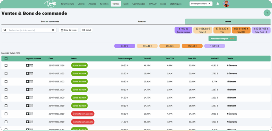
Task: Click the 631 466,68 € Total HT card
Action: tap(203, 30)
